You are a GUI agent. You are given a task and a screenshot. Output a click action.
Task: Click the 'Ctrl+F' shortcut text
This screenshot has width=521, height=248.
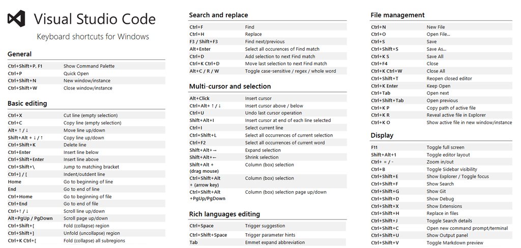[196, 27]
